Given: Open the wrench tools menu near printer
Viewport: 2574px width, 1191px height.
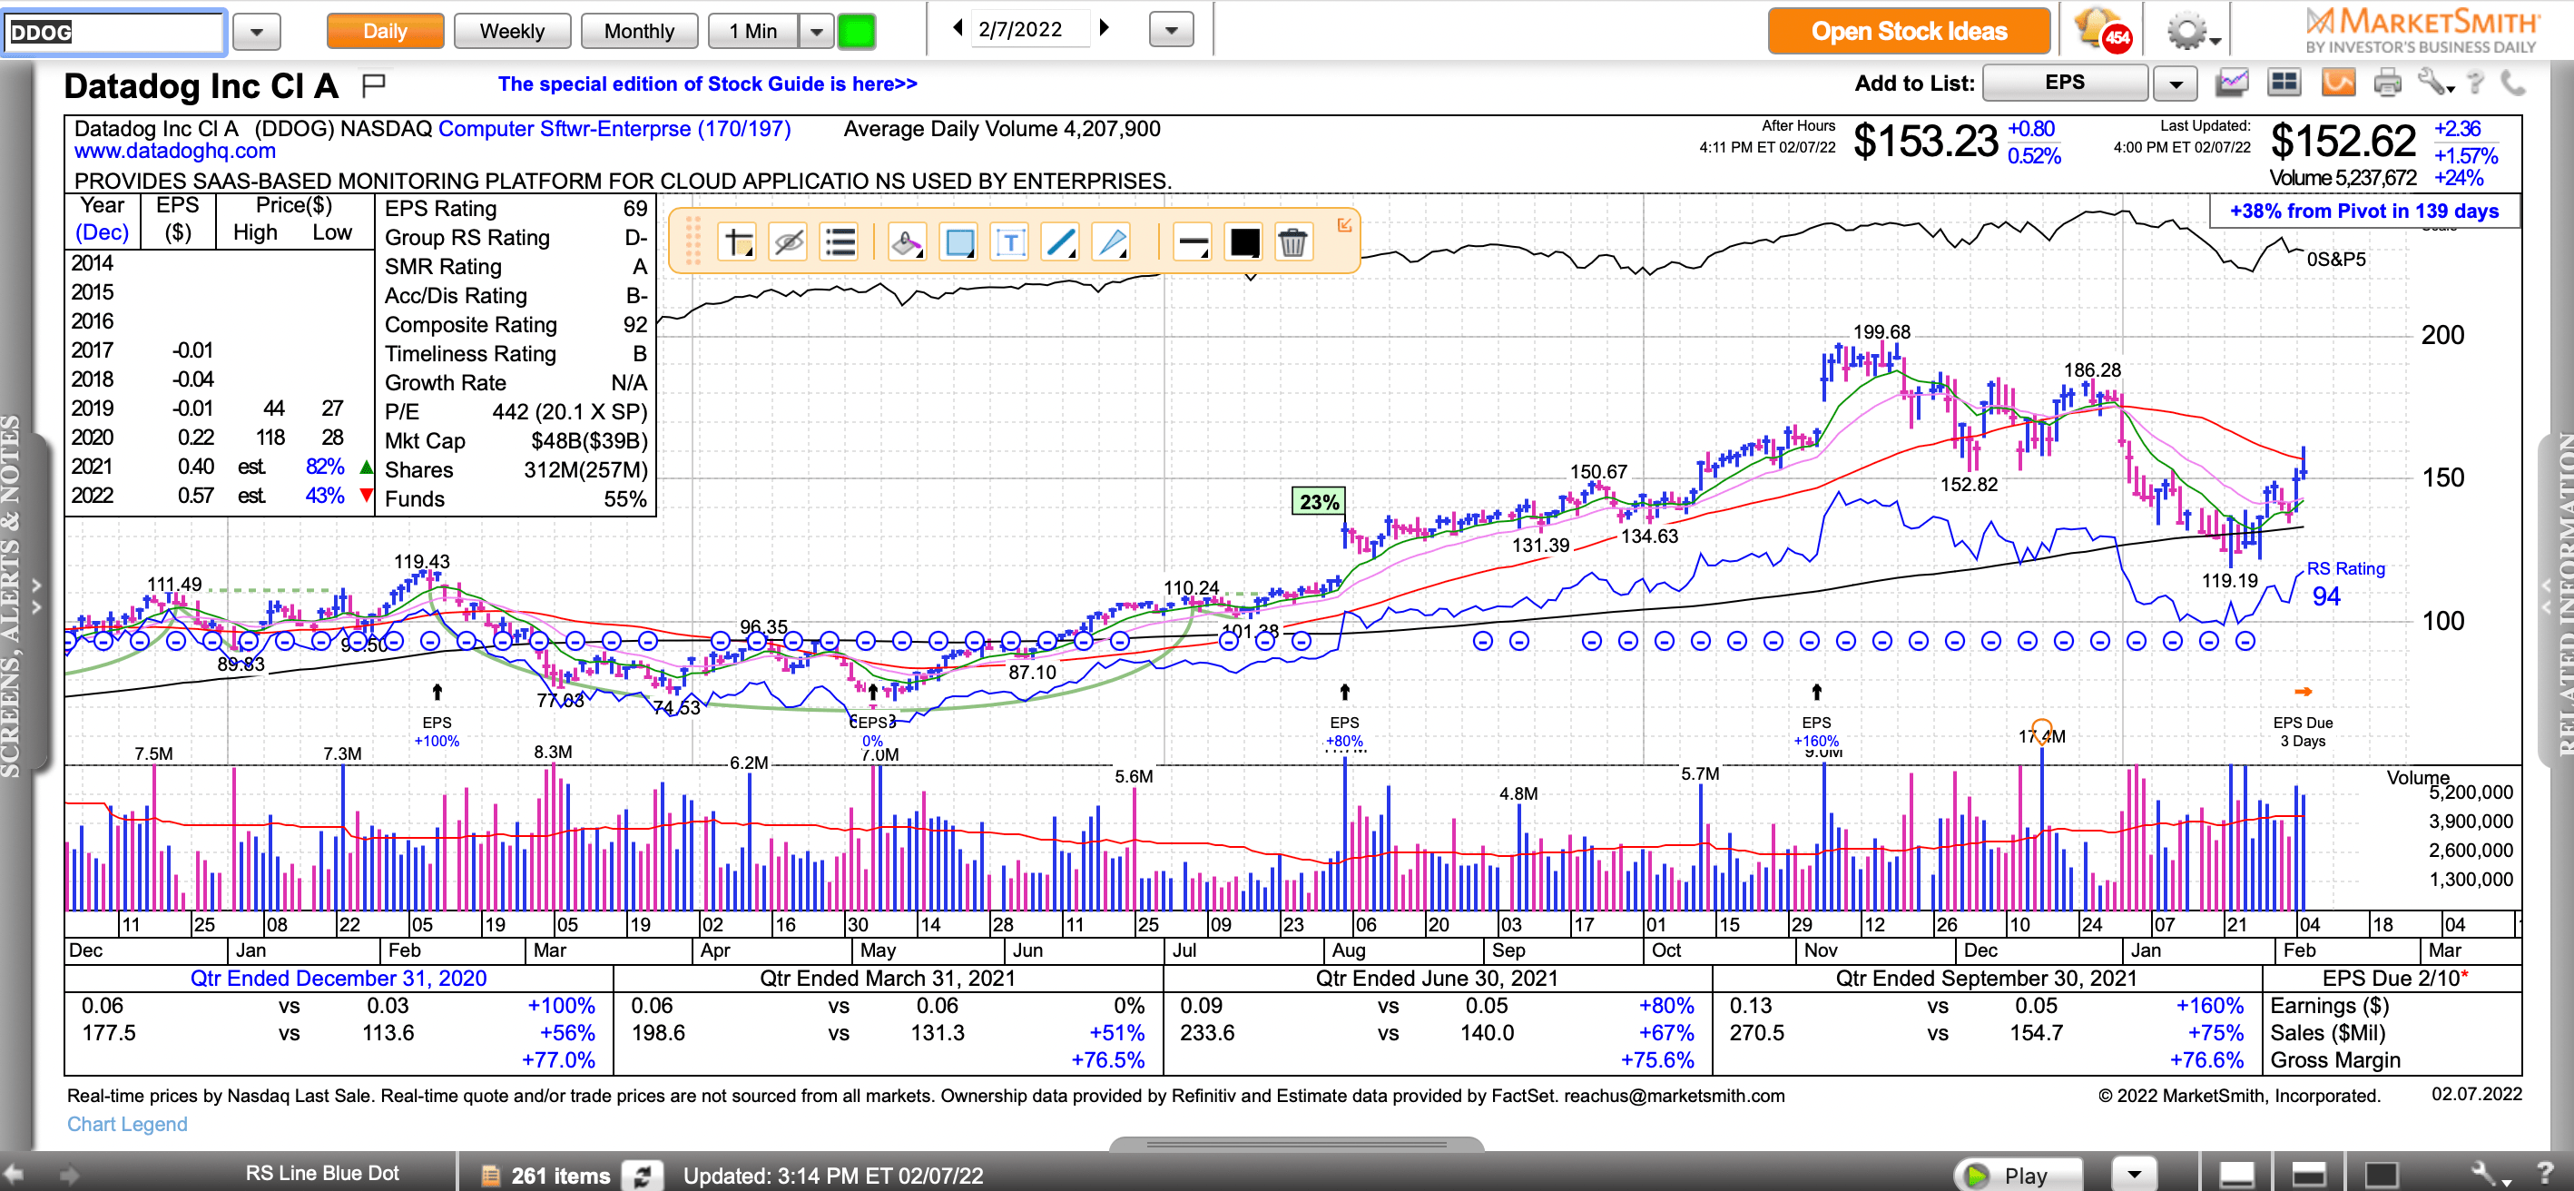Looking at the screenshot, I should click(x=2435, y=83).
